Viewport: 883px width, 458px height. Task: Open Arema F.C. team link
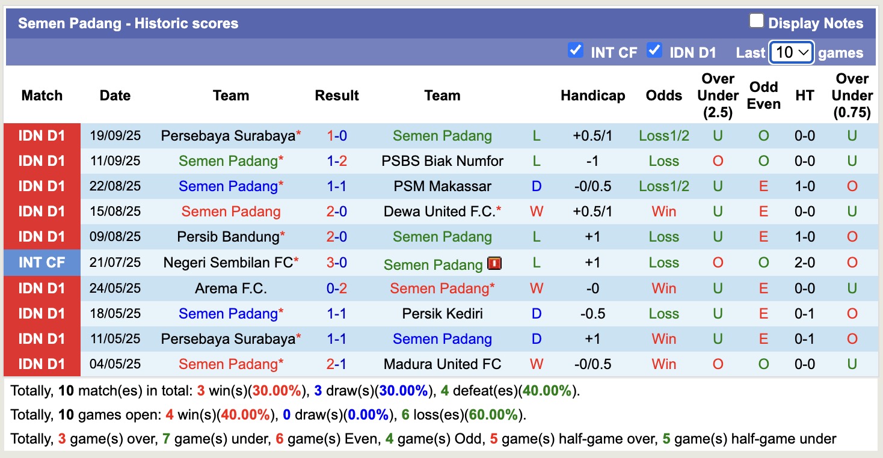(230, 289)
